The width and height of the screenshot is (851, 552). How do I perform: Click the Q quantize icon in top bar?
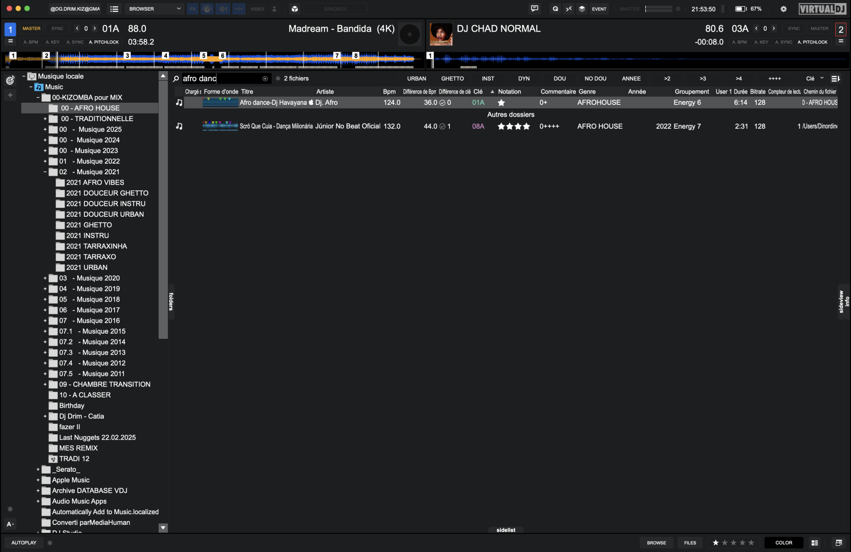[555, 9]
